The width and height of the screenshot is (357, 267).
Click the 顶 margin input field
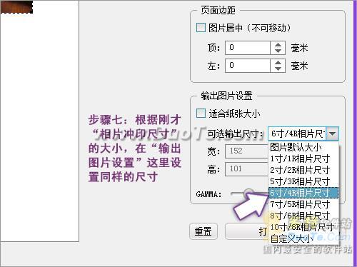click(x=248, y=48)
